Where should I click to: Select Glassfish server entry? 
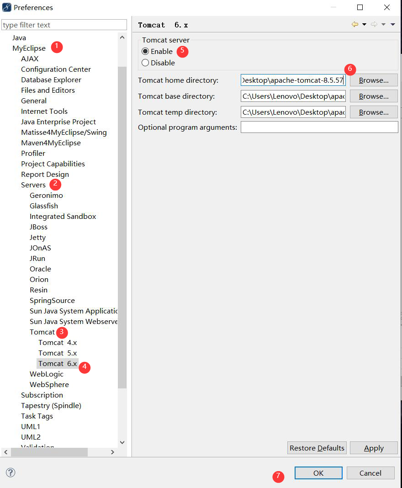[44, 206]
